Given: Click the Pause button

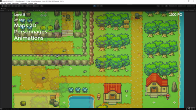Looking at the screenshot, I should [x=98, y=6].
